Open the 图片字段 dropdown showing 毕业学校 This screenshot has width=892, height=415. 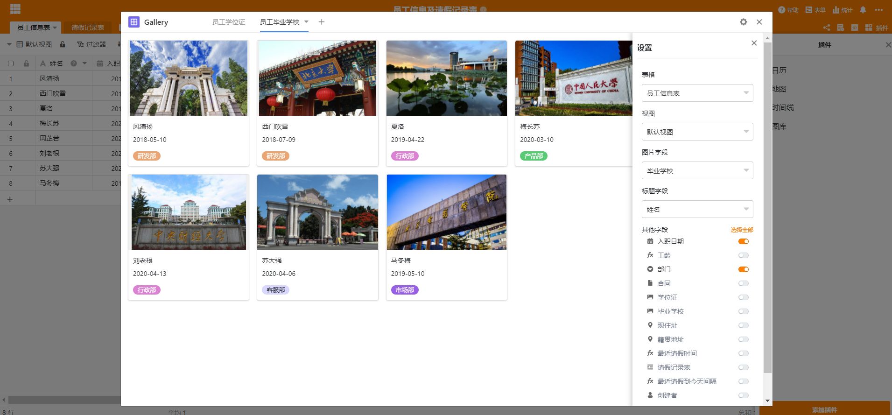coord(697,170)
